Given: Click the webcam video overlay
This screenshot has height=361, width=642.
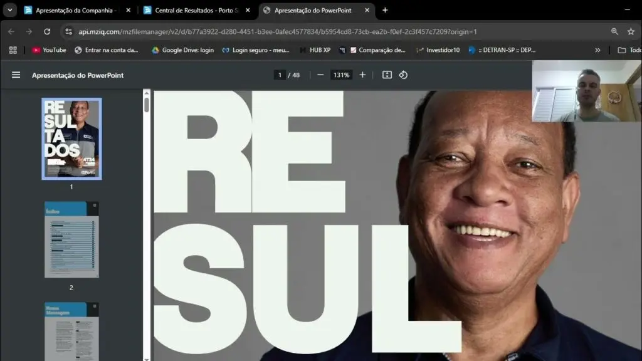Looking at the screenshot, I should click(587, 91).
